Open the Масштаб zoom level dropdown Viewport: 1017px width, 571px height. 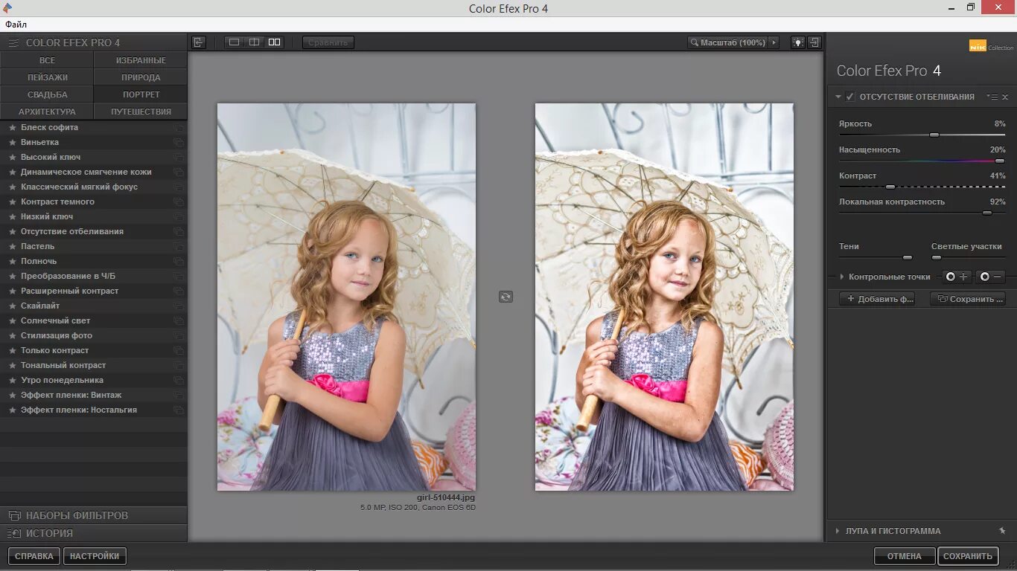(774, 42)
